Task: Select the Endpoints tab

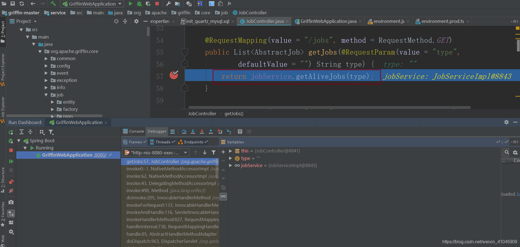Action: click(193, 142)
